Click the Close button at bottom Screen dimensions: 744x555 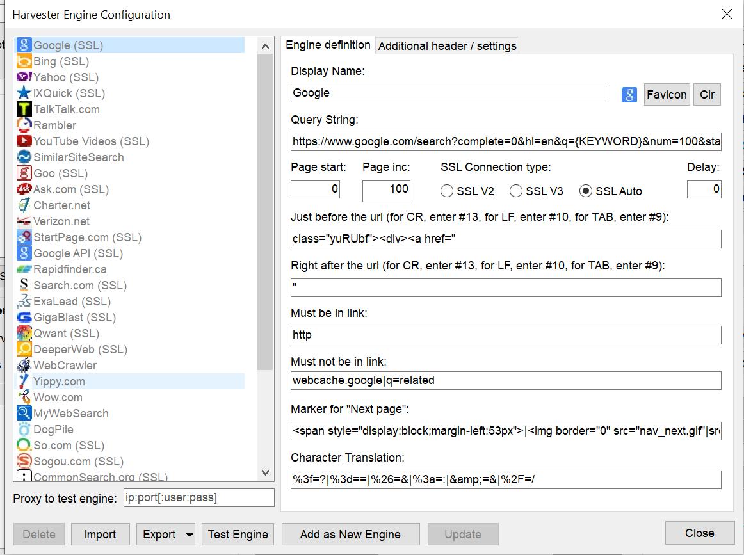(x=699, y=533)
